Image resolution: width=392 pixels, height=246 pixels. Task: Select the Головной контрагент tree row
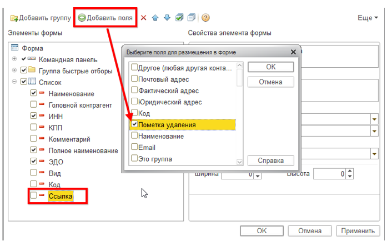tap(80, 105)
